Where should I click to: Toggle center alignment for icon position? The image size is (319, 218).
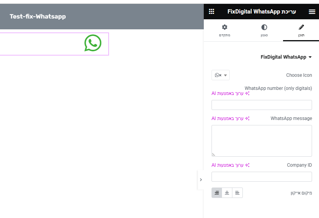tap(227, 193)
